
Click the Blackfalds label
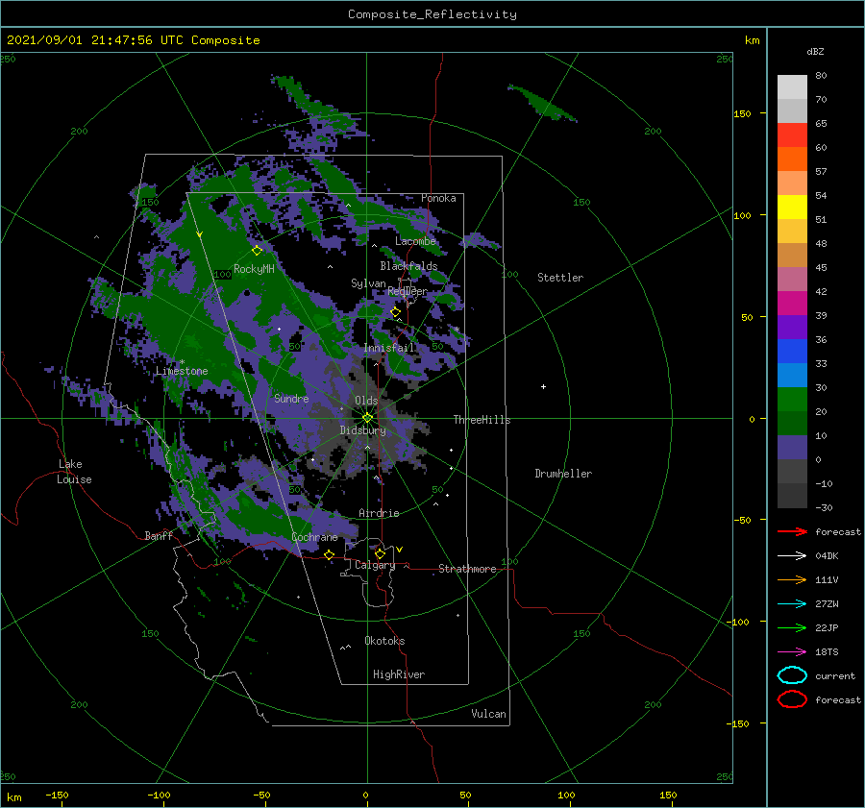click(408, 266)
